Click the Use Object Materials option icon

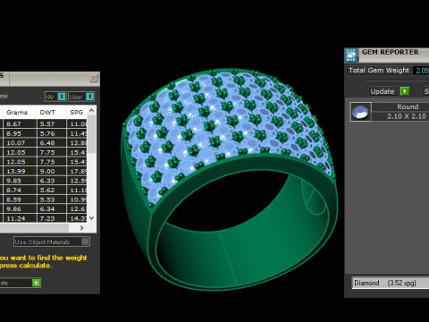(85, 241)
